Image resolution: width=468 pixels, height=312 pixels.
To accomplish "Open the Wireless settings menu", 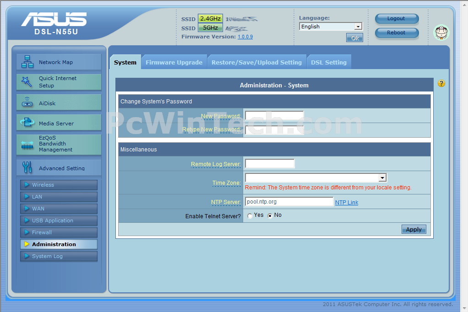I will pyautogui.click(x=59, y=185).
